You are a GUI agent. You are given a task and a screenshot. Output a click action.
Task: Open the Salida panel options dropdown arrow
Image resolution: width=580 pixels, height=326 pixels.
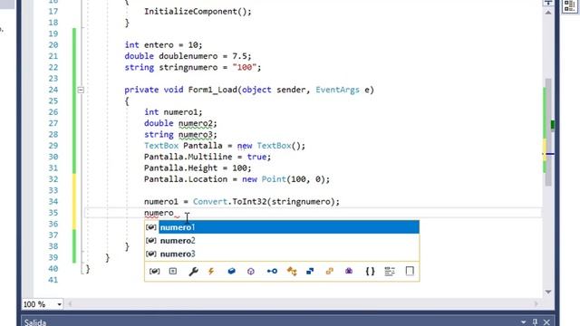tap(523, 322)
